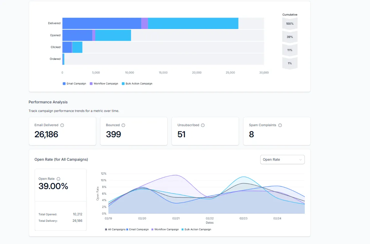Click the Opened bar's Email Campaign segment

coord(77,35)
